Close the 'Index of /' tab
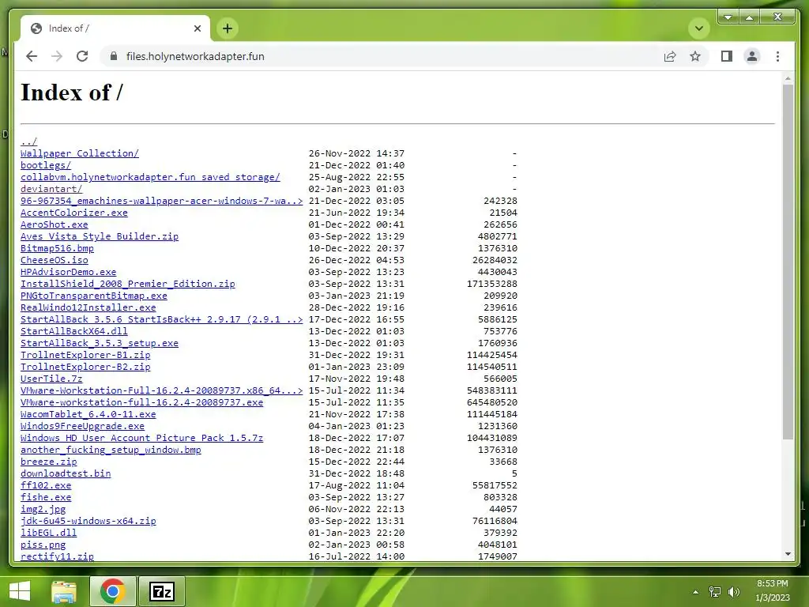Image resolution: width=809 pixels, height=607 pixels. pos(197,28)
